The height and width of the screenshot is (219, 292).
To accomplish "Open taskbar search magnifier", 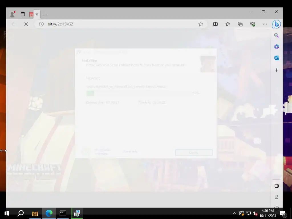I will [x=21, y=213].
